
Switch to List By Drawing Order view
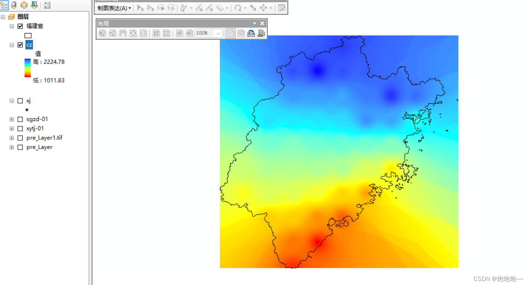4,5
